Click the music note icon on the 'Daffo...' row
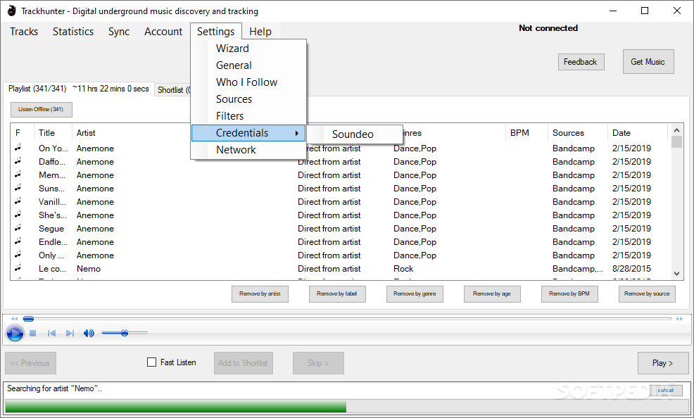Image resolution: width=694 pixels, height=418 pixels. tap(18, 161)
